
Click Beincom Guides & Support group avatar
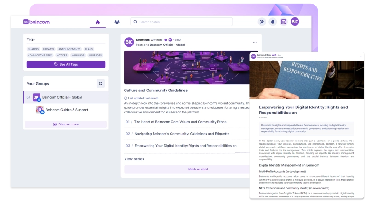click(x=40, y=110)
